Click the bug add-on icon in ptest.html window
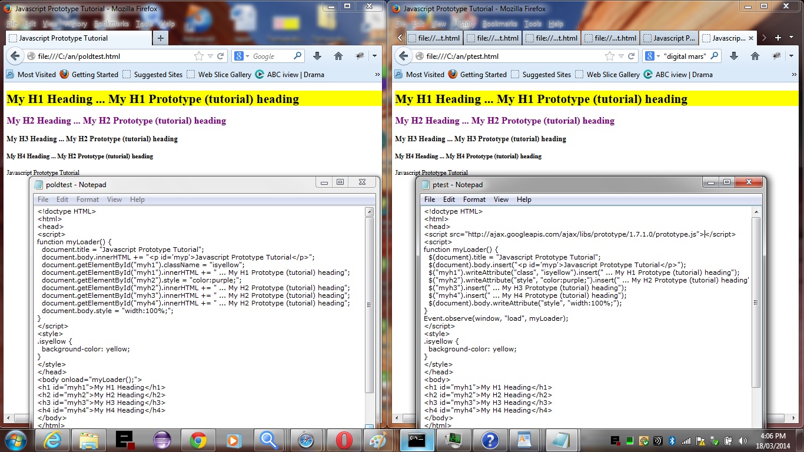The image size is (804, 452). tap(776, 56)
